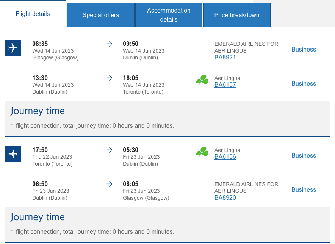Click Business cabin link for flight BA6157
Screen dimensions: 335x244
click(304, 83)
